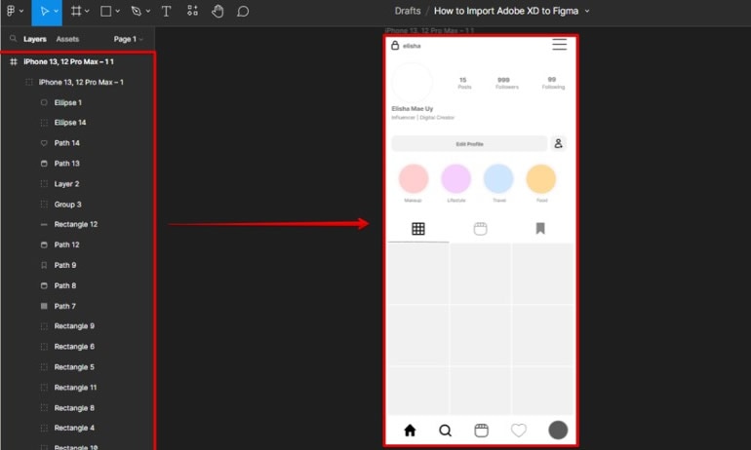The width and height of the screenshot is (751, 450).
Task: Select the Rectangle 11 layer
Action: (x=78, y=388)
